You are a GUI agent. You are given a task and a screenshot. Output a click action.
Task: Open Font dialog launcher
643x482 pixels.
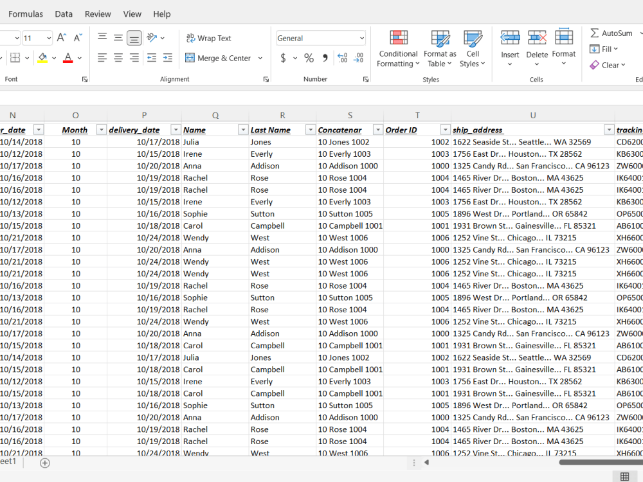coord(84,79)
